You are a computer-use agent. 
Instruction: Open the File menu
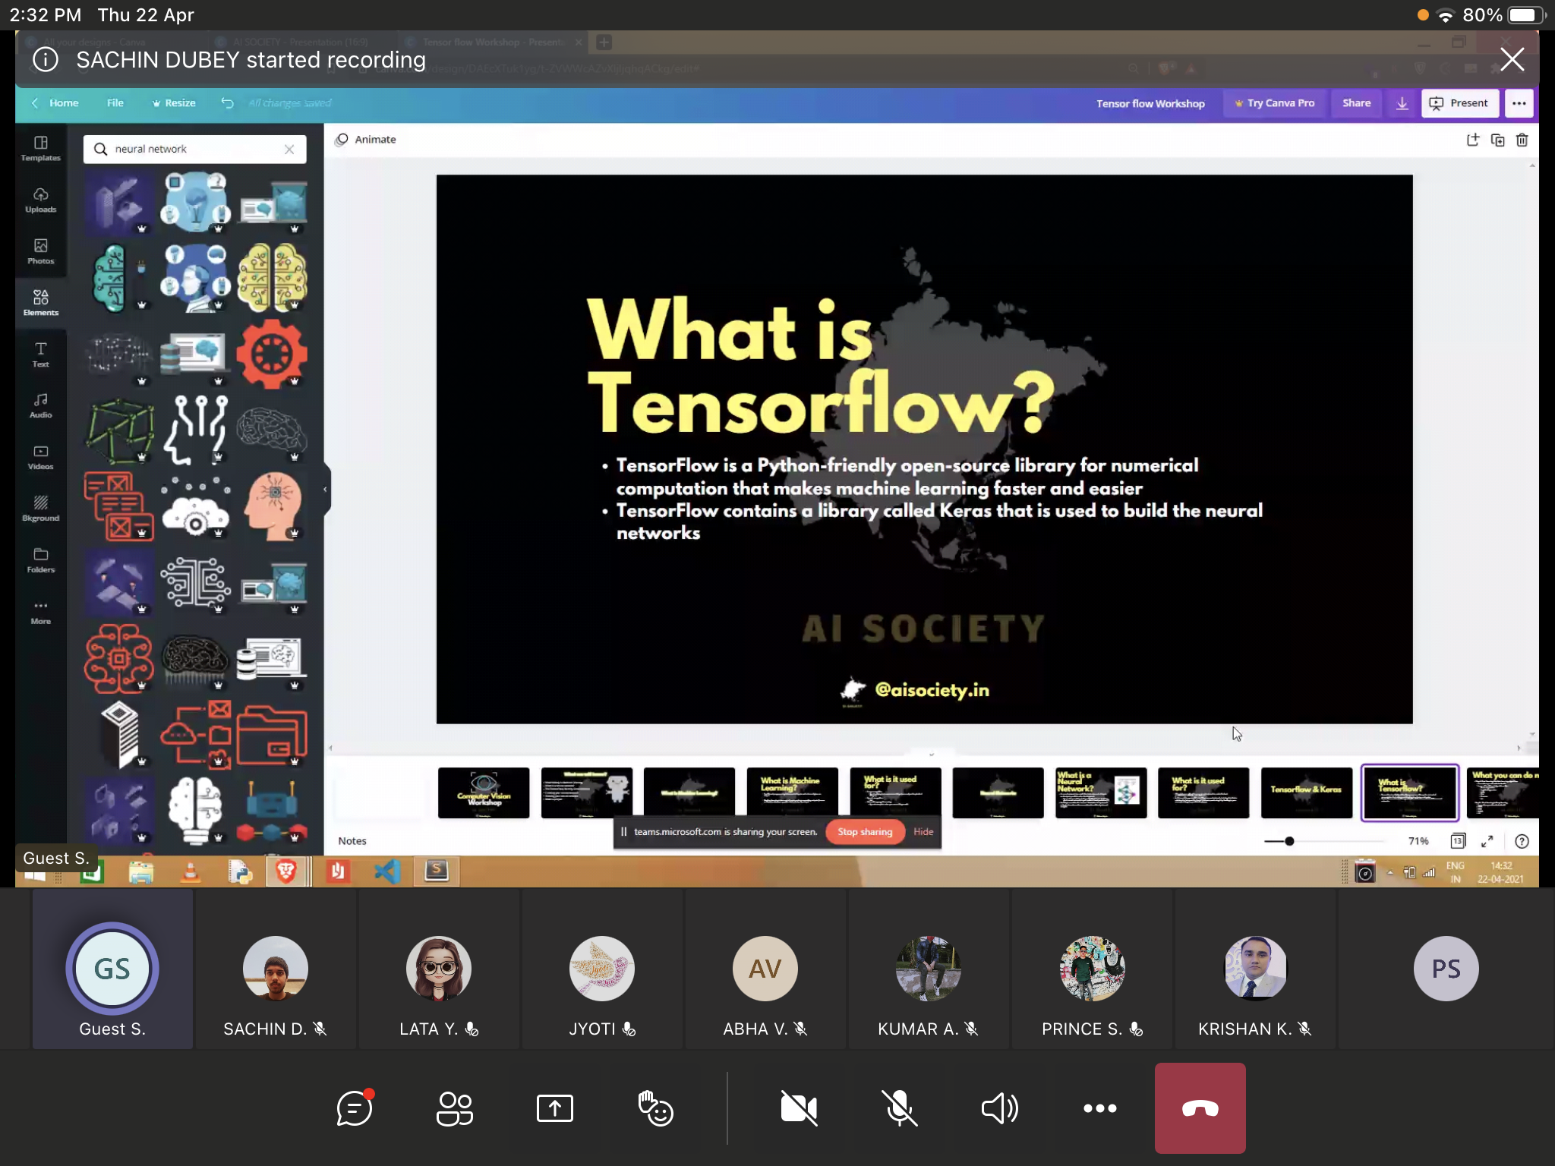(115, 103)
